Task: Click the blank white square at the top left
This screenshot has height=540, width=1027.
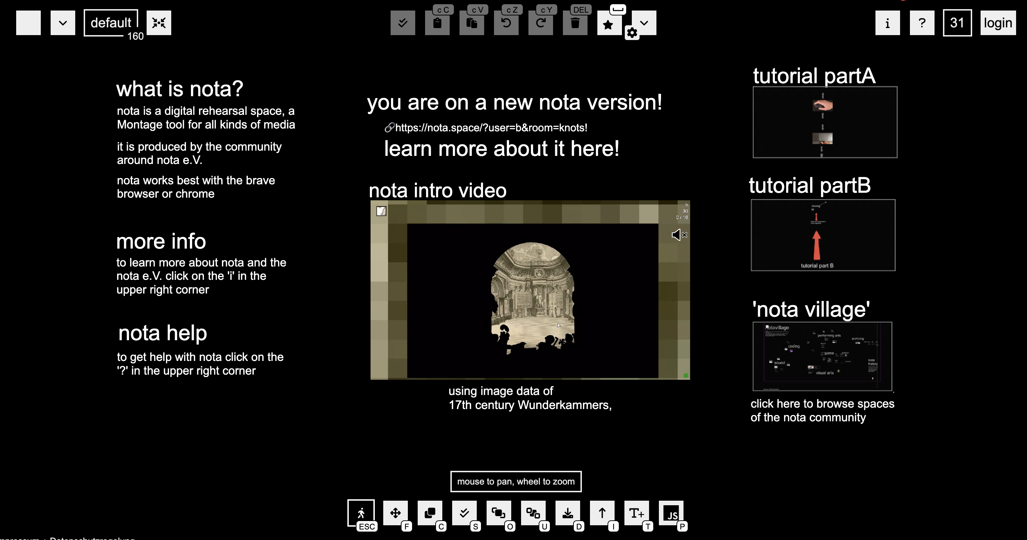Action: tap(28, 23)
